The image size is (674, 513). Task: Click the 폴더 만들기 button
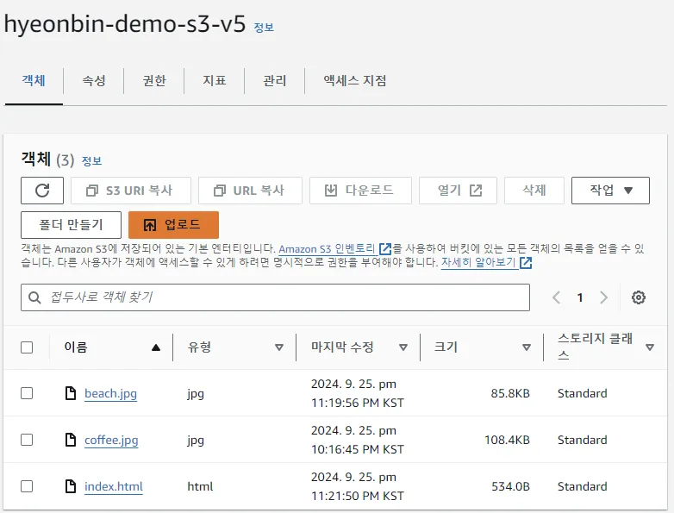71,224
